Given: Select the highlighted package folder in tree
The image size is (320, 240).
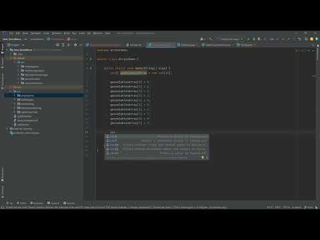Looking at the screenshot, I should (45, 95).
